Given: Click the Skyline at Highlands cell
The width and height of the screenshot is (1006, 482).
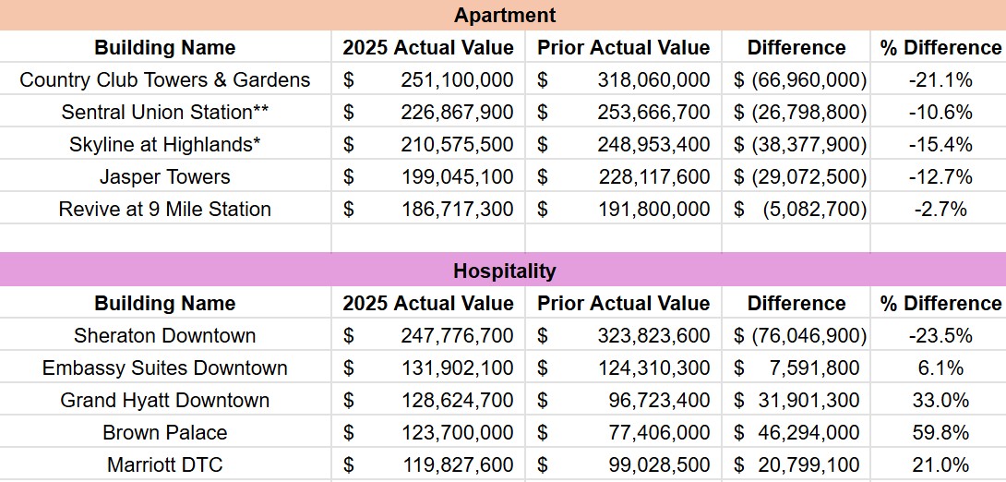Looking at the screenshot, I should (165, 144).
